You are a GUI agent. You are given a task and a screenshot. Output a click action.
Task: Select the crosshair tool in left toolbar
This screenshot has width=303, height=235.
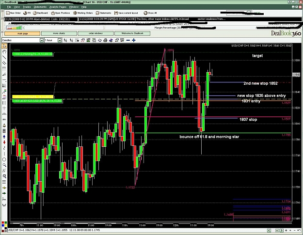pyautogui.click(x=4, y=108)
